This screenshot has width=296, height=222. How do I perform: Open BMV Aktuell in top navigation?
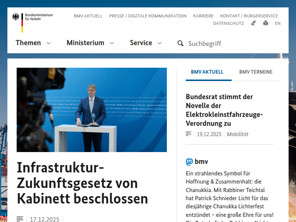[x=88, y=16]
